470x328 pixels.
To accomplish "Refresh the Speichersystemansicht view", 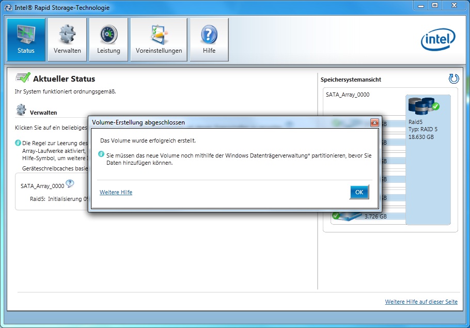I will click(x=453, y=79).
